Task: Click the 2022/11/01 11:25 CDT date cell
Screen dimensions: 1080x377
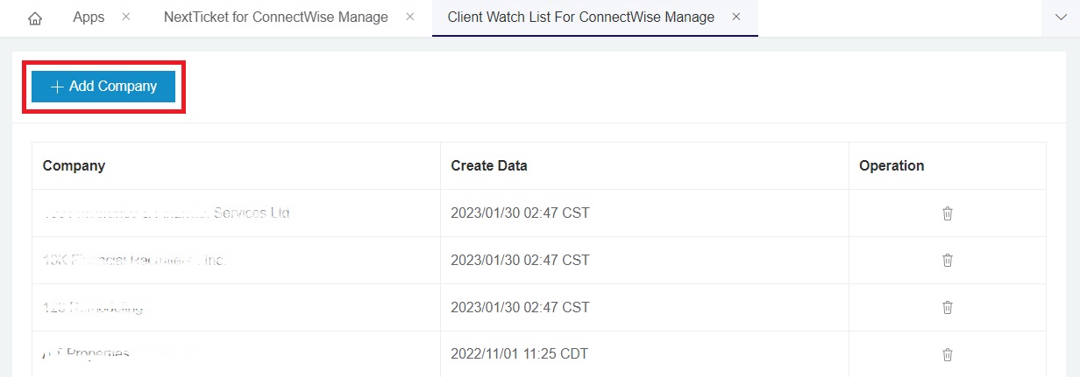Action: click(519, 354)
